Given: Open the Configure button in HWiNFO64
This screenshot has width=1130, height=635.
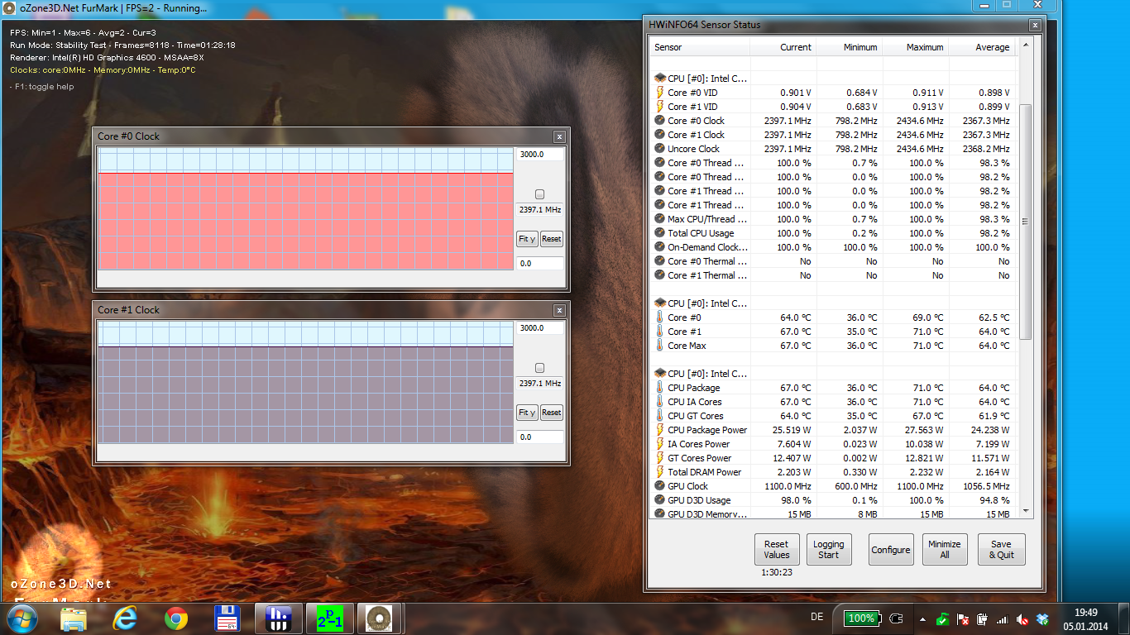Looking at the screenshot, I should pos(891,550).
